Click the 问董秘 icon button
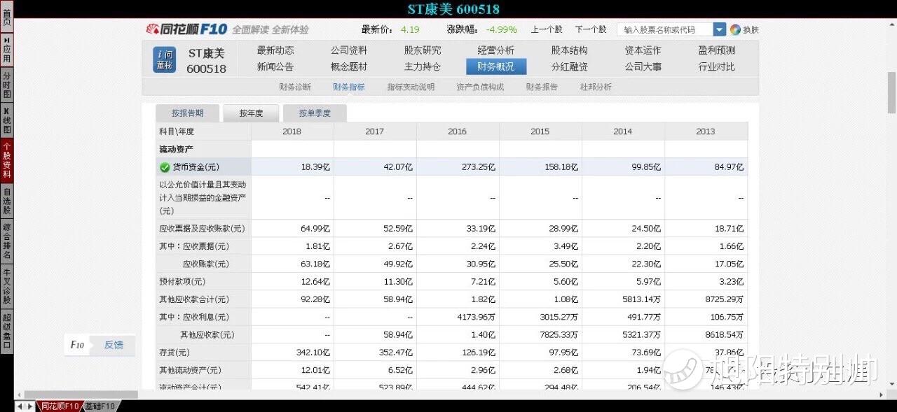 click(165, 60)
